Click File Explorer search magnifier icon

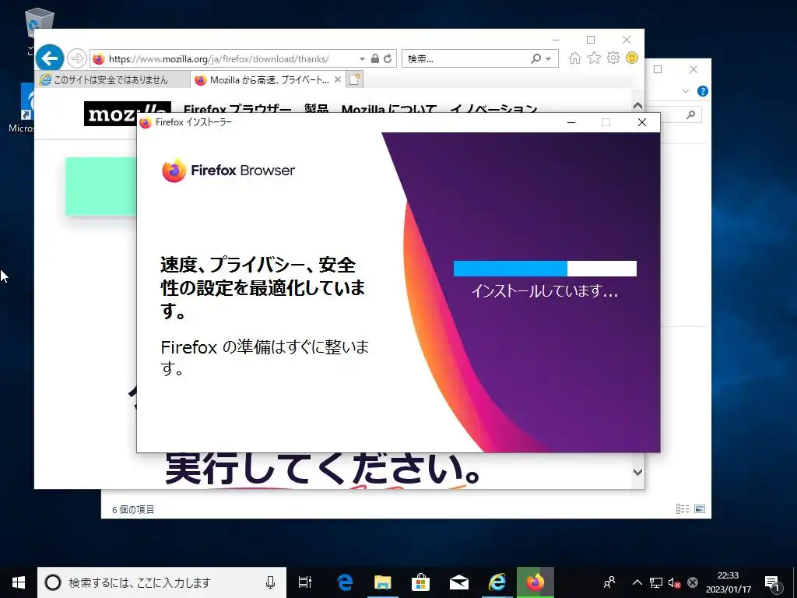[x=690, y=115]
